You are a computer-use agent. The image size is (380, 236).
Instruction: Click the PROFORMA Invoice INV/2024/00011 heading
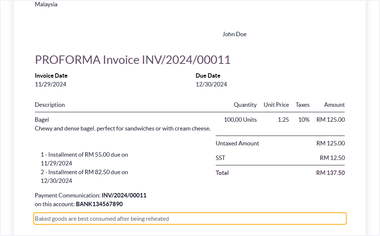133,60
